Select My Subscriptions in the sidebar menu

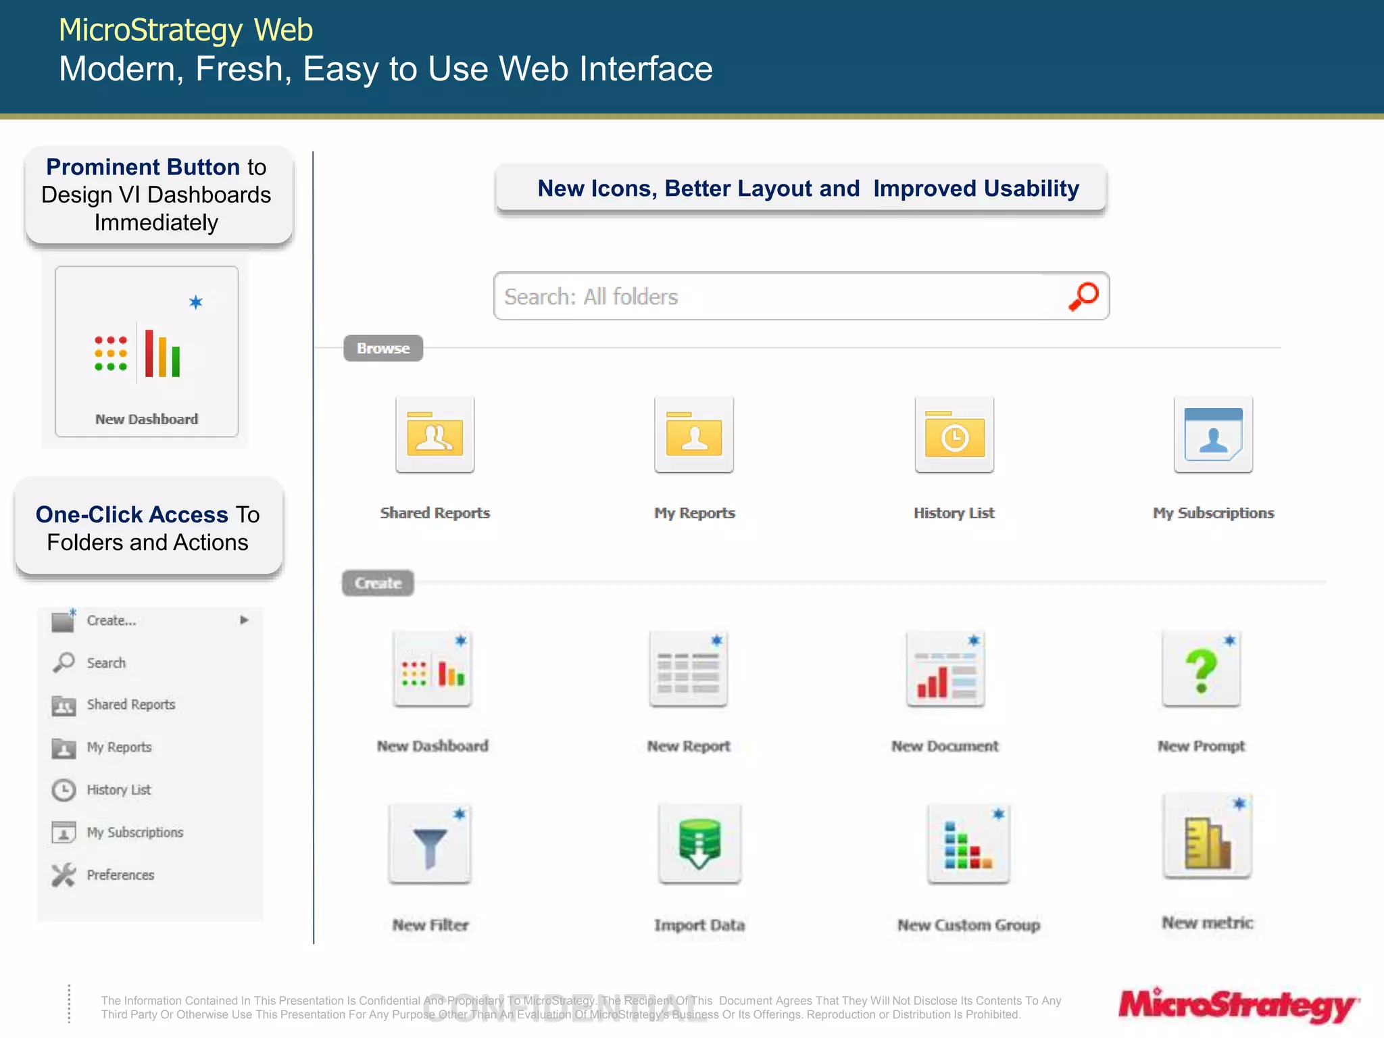(x=135, y=833)
